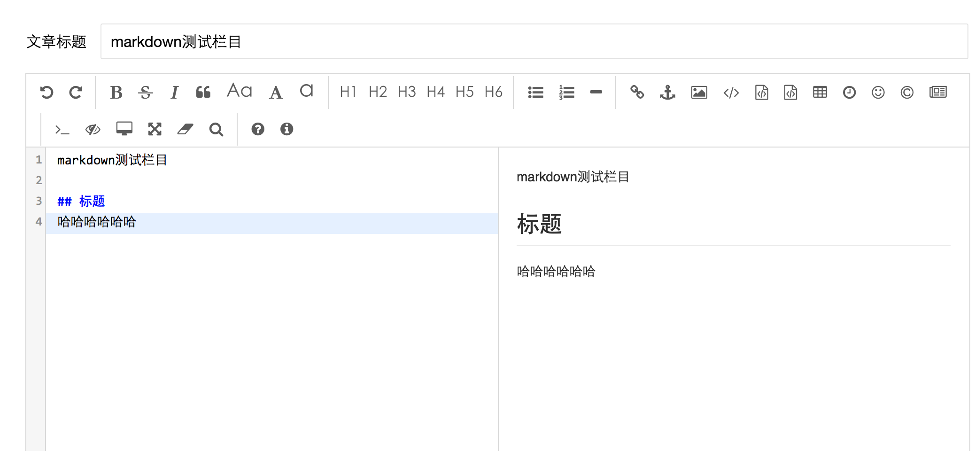The height and width of the screenshot is (451, 975).
Task: Click empty editor line 2
Action: click(271, 180)
